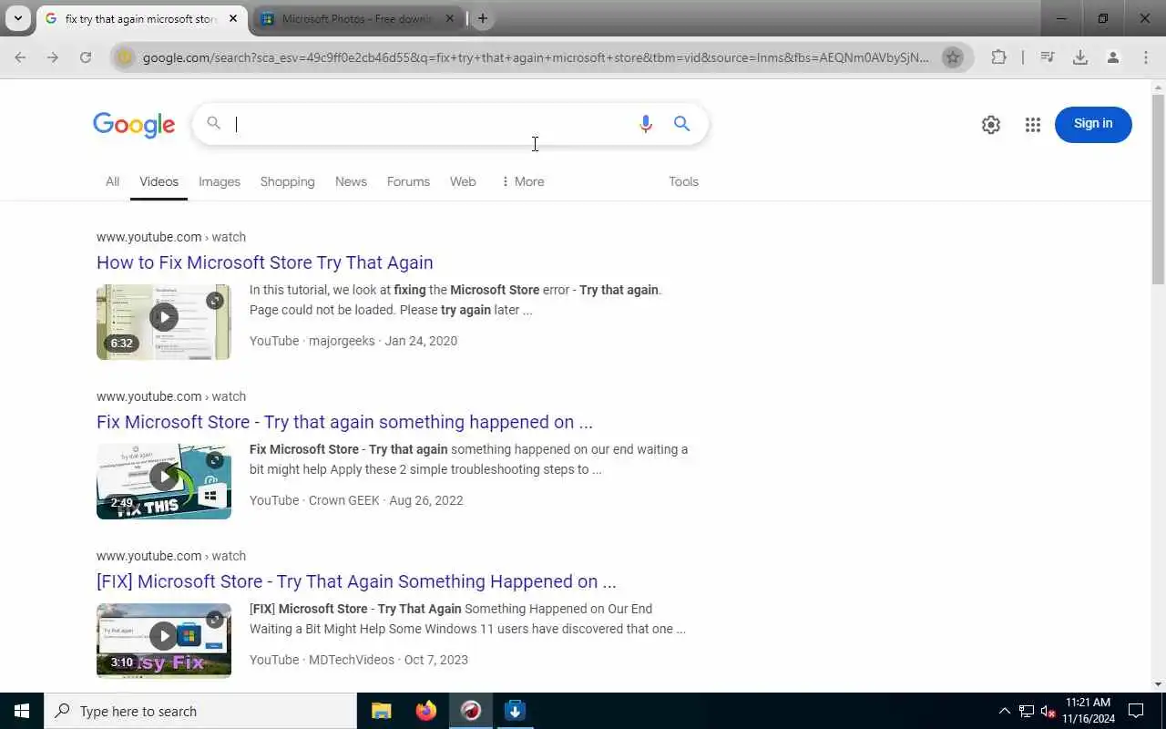Open 'Fix Microsoft Store - Try that again something happened'
Screen dimensions: 1166x729
344,422
